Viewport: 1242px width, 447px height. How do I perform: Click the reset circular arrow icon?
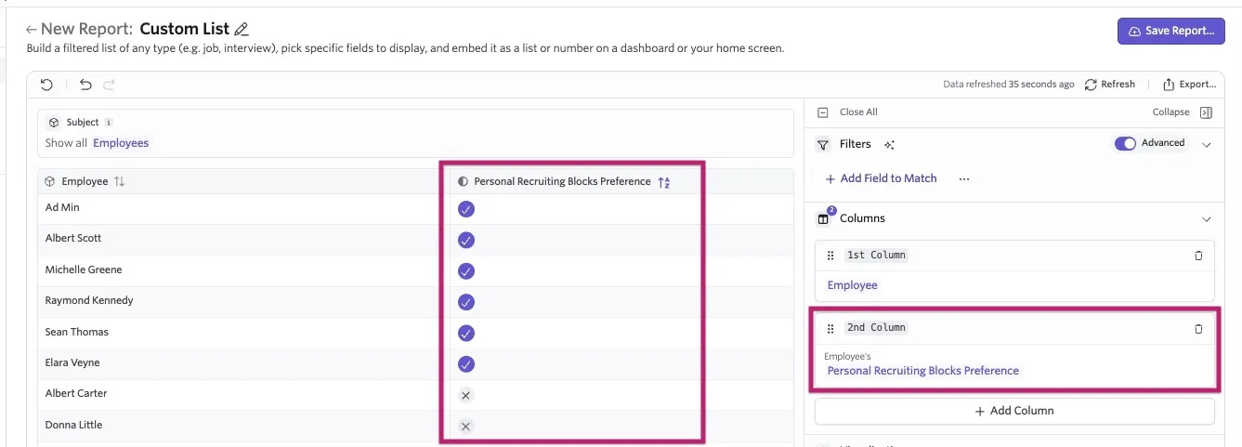coord(46,85)
